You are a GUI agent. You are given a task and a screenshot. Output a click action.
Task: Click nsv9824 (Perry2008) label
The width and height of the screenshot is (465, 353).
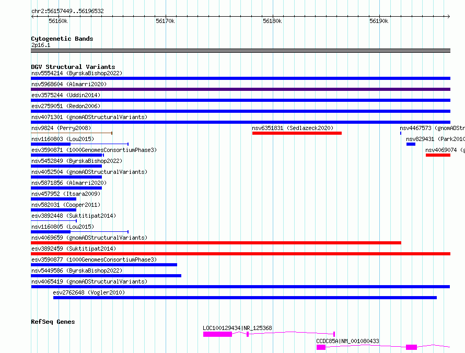(x=61, y=128)
